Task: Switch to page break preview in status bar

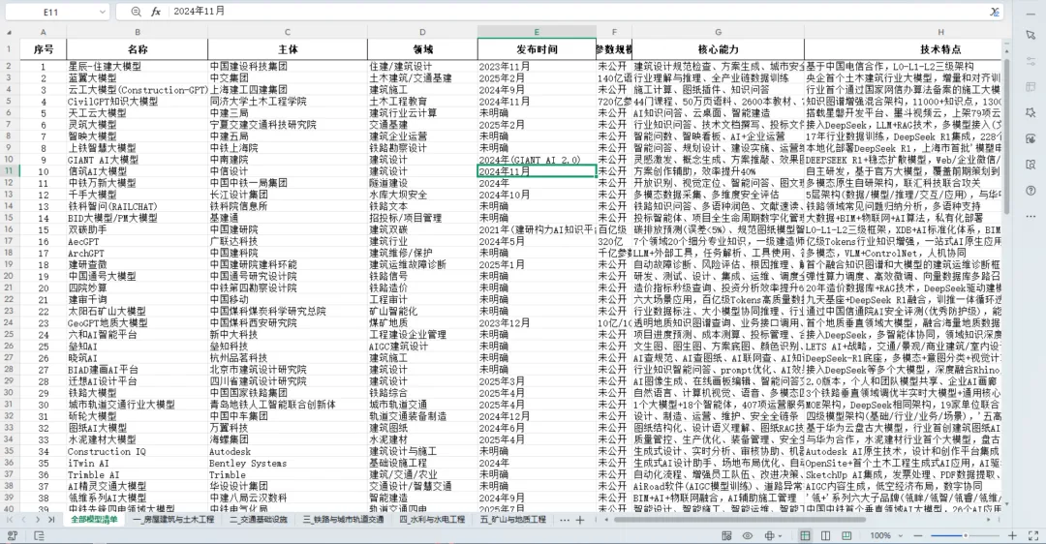Action: tap(846, 535)
